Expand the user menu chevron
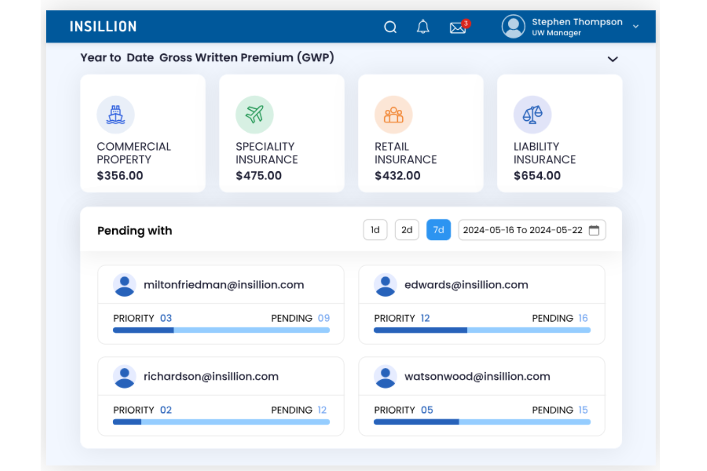 [x=636, y=27]
